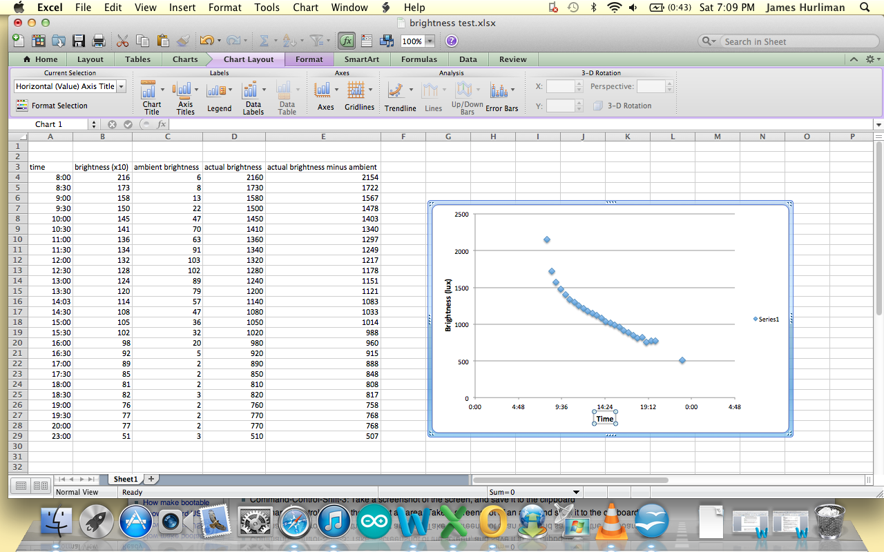The height and width of the screenshot is (552, 884).
Task: Switch to the Tables ribbon tab
Action: [x=137, y=59]
